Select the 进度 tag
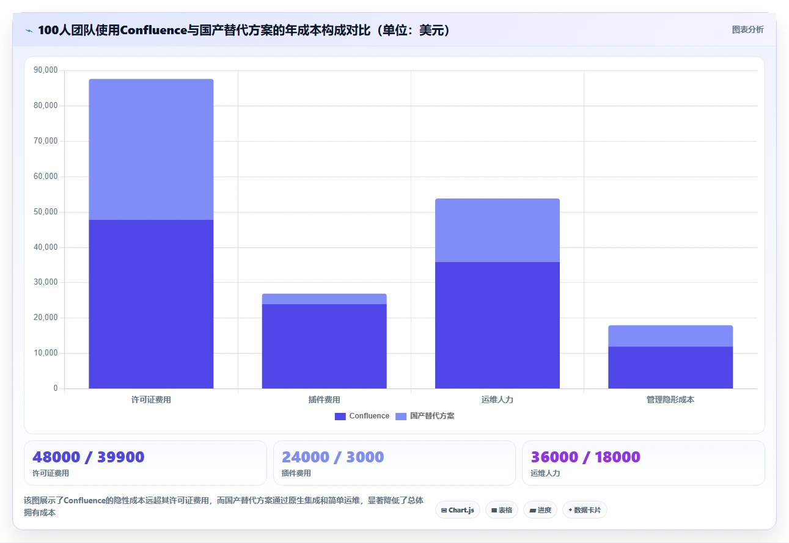The height and width of the screenshot is (543, 789). tap(540, 510)
